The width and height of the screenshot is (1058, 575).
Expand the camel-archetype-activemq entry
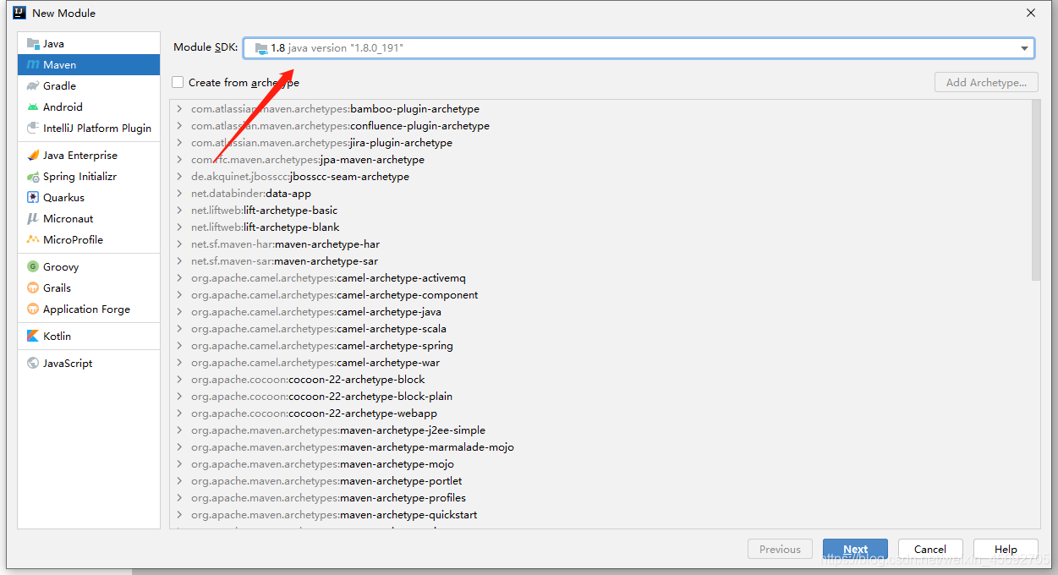pyautogui.click(x=179, y=278)
